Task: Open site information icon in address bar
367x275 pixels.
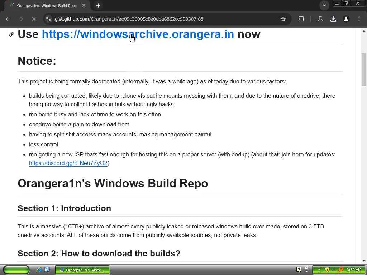Action: (x=48, y=19)
